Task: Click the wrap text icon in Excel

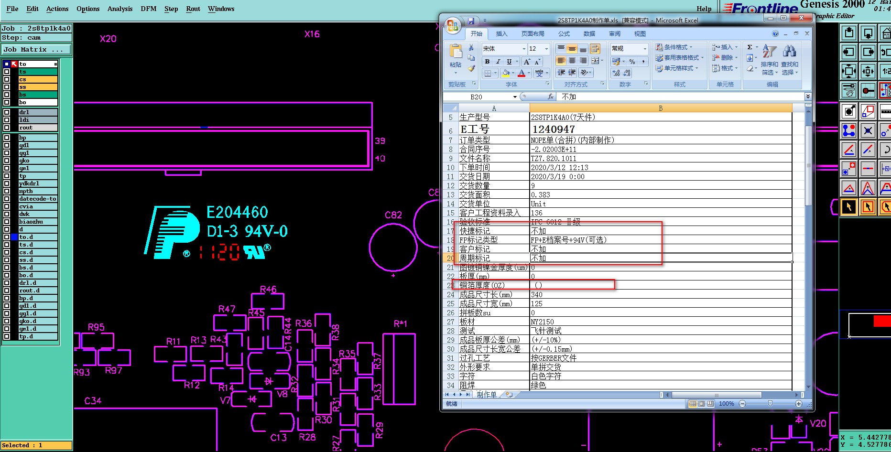Action: (x=595, y=49)
